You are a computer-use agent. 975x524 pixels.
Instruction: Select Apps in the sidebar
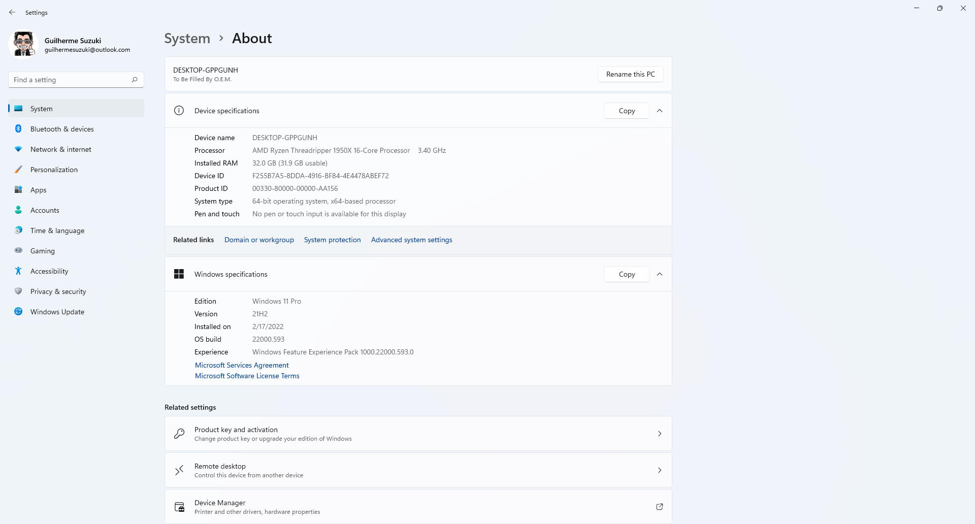click(39, 190)
